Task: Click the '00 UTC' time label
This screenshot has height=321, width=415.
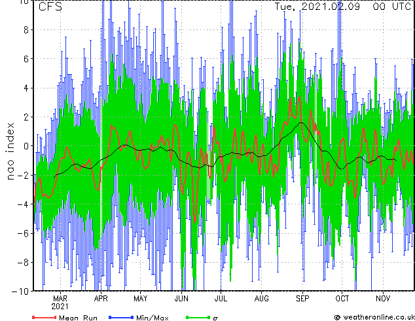Action: (x=391, y=7)
